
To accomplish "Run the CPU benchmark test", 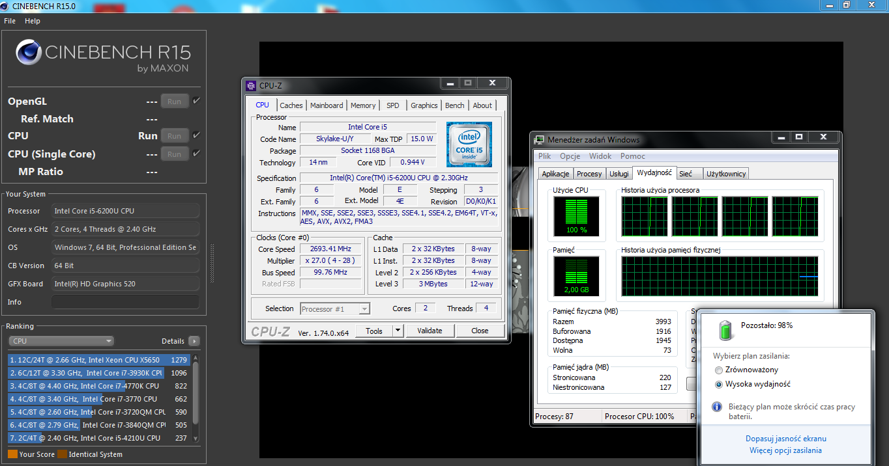I will coord(174,135).
